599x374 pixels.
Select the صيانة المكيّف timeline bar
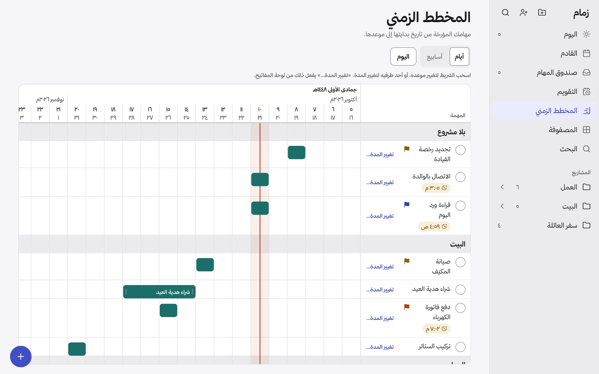tap(205, 265)
